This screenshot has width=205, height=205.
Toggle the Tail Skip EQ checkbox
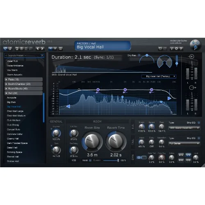pyautogui.click(x=199, y=138)
